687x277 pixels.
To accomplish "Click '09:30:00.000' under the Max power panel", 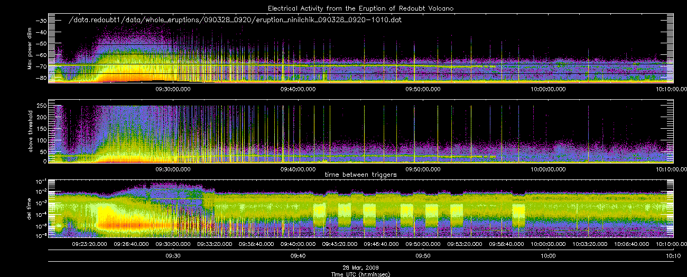I will point(173,89).
